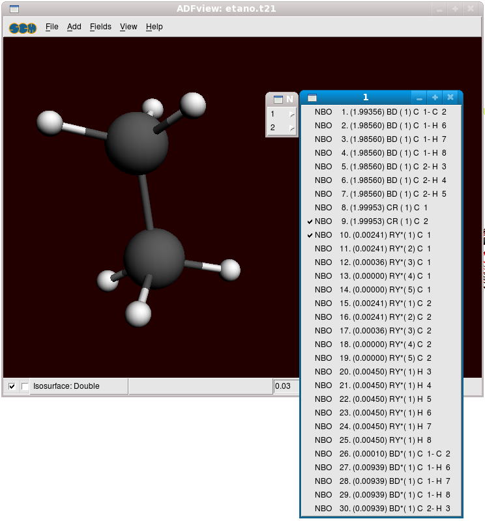Maximize the ADFview main window
This screenshot has width=485, height=521.
pyautogui.click(x=455, y=9)
